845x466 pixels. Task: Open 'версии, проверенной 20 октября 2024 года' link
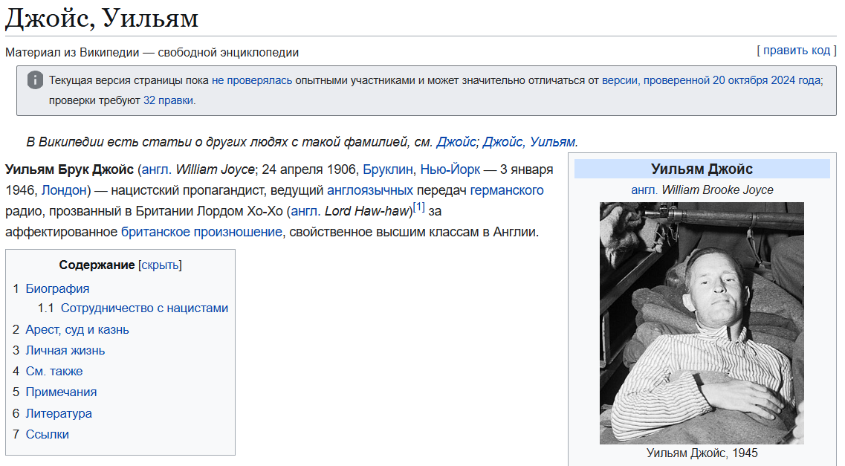(711, 80)
